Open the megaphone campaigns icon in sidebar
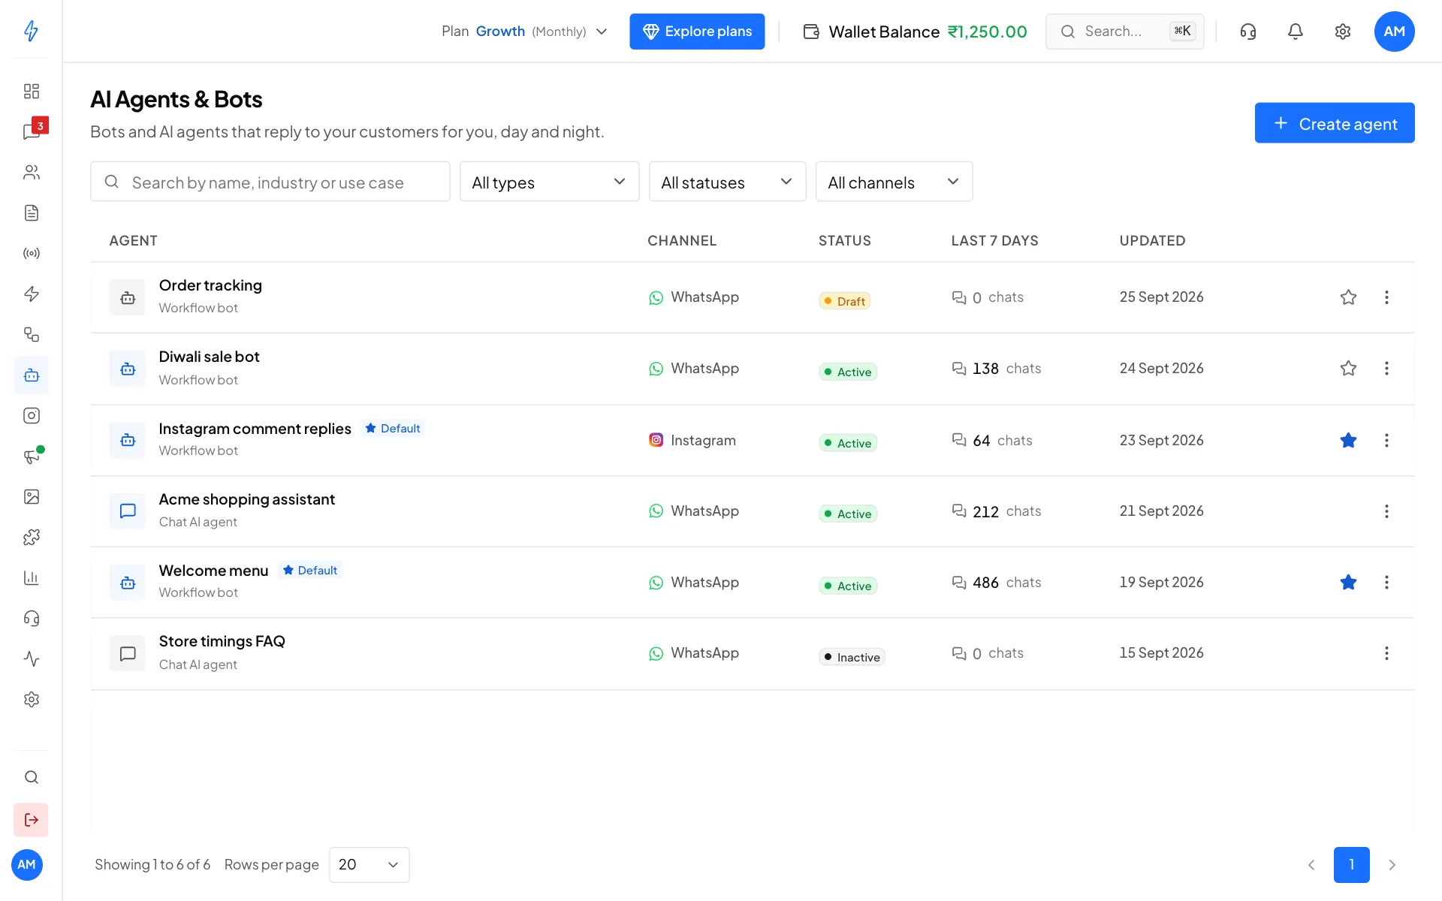The height and width of the screenshot is (901, 1442). click(31, 456)
